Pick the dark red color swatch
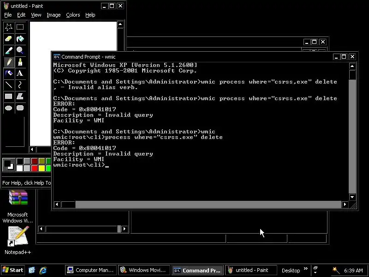 34,161
